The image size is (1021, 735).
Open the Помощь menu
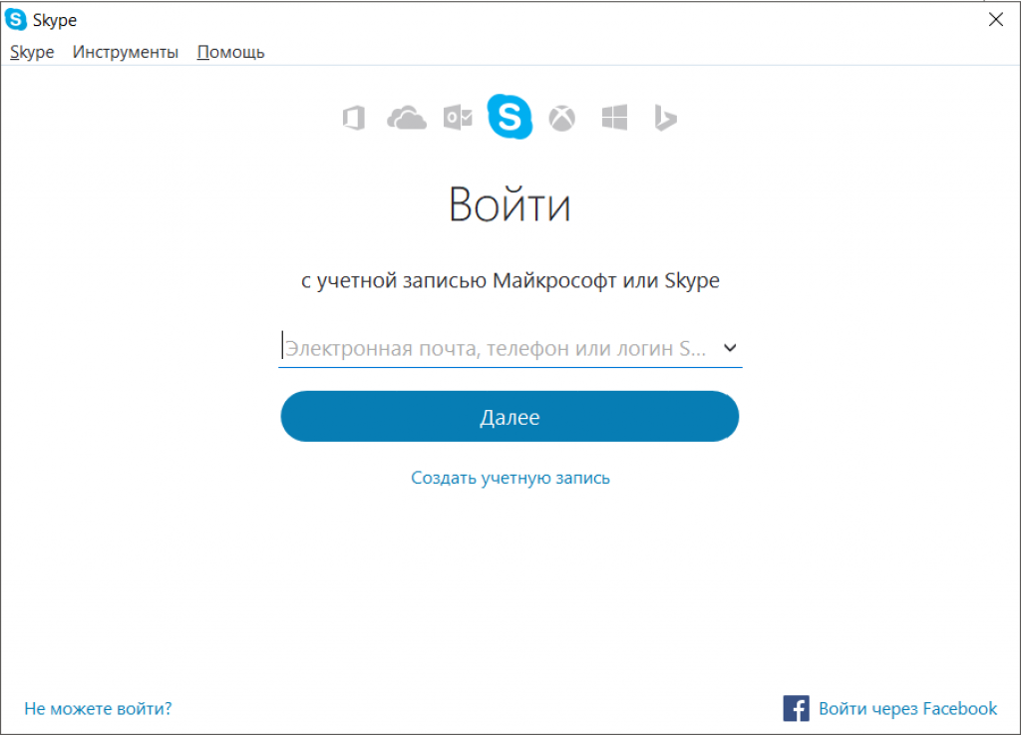[230, 52]
